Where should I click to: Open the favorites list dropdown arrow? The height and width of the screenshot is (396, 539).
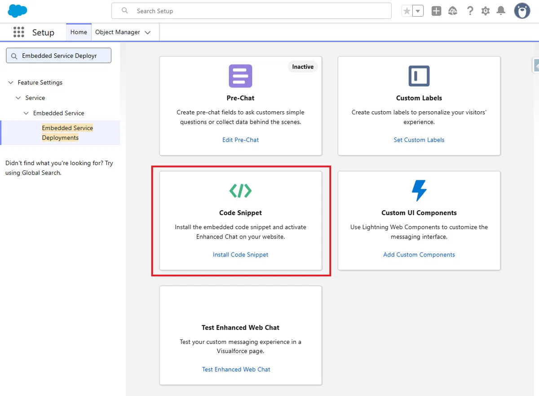click(x=418, y=11)
